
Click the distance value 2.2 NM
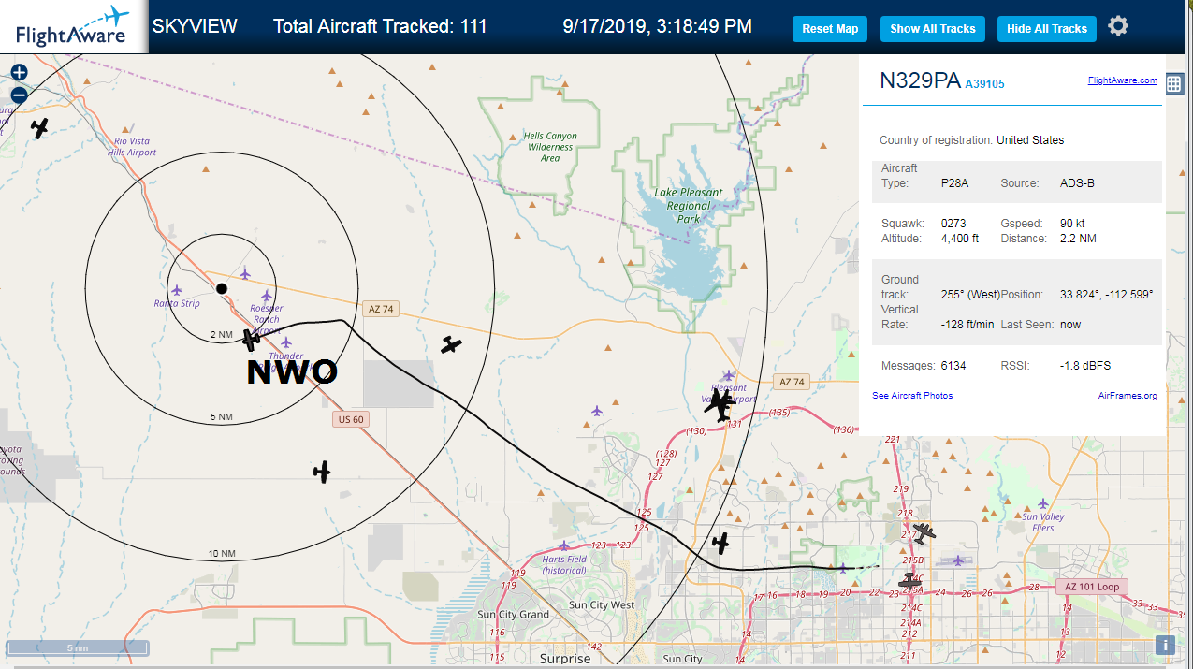point(1078,239)
